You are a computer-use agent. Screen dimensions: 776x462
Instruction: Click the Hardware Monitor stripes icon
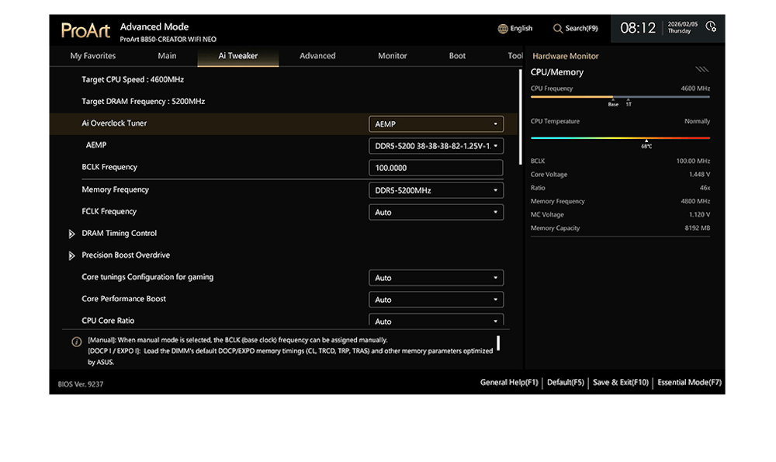click(x=702, y=69)
